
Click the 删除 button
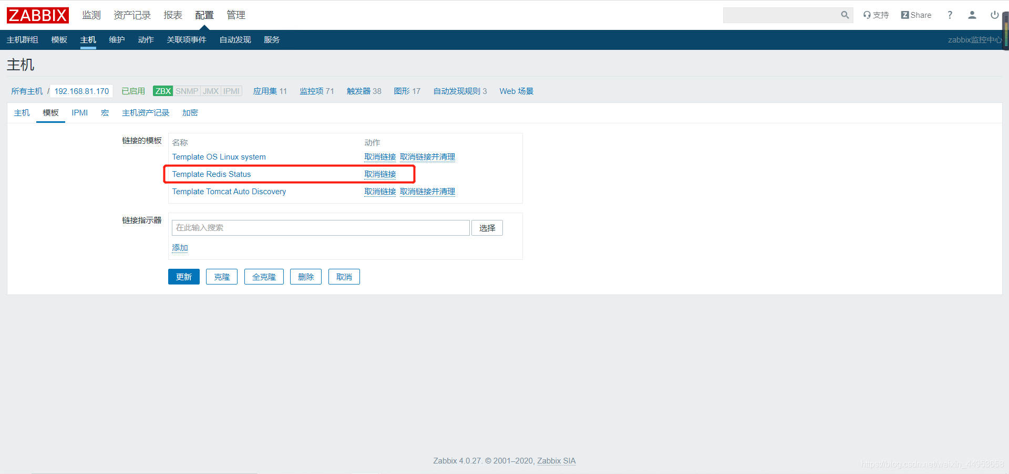[306, 277]
